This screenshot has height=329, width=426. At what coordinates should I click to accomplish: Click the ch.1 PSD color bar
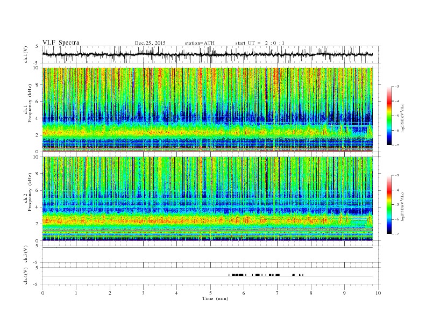pos(389,116)
